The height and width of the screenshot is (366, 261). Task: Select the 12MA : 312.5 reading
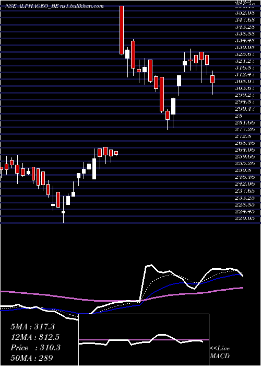(35, 337)
